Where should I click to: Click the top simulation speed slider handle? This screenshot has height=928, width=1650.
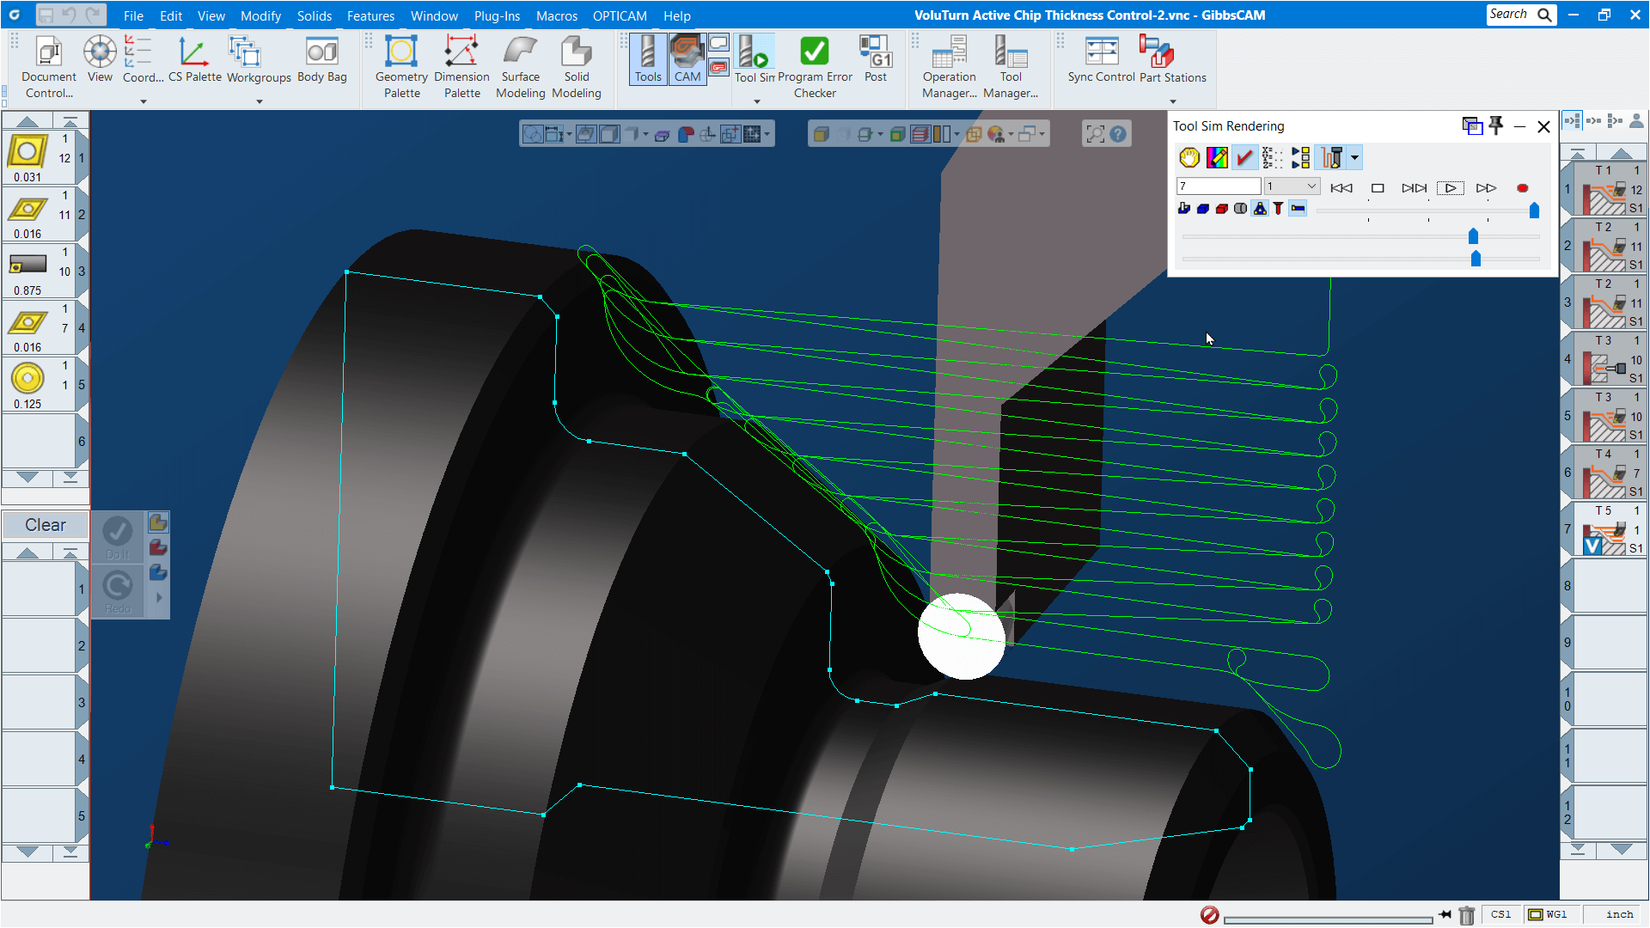(1534, 211)
